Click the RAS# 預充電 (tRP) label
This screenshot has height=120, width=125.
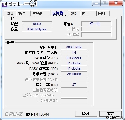pyautogui.click(x=43, y=69)
